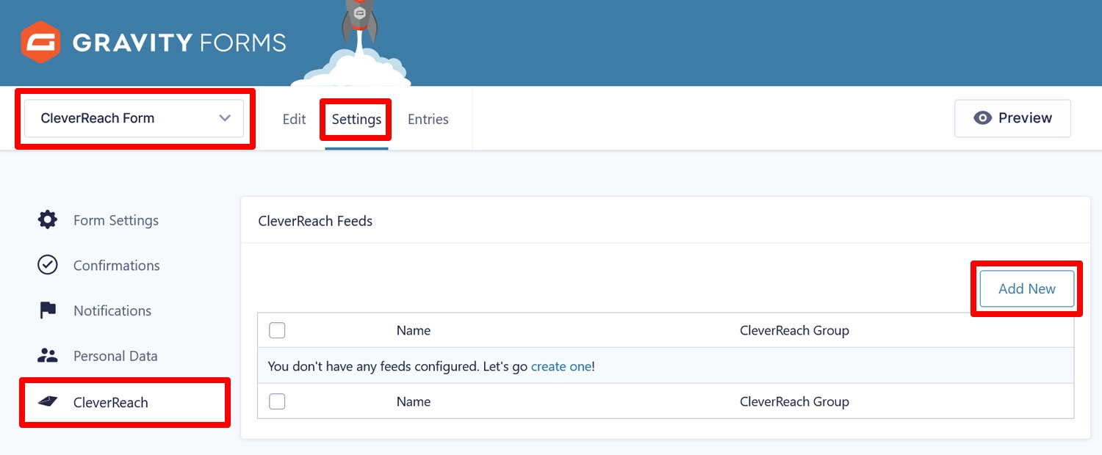Switch to the Edit tab

(294, 119)
